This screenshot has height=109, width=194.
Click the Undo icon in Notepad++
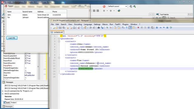coord(90,28)
